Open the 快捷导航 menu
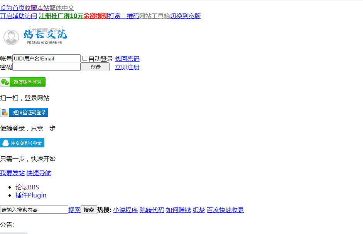363x234 pixels. coord(39,173)
